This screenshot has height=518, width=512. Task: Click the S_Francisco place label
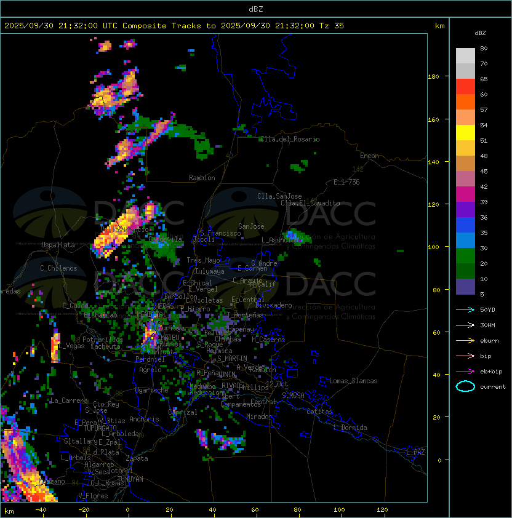(220, 233)
